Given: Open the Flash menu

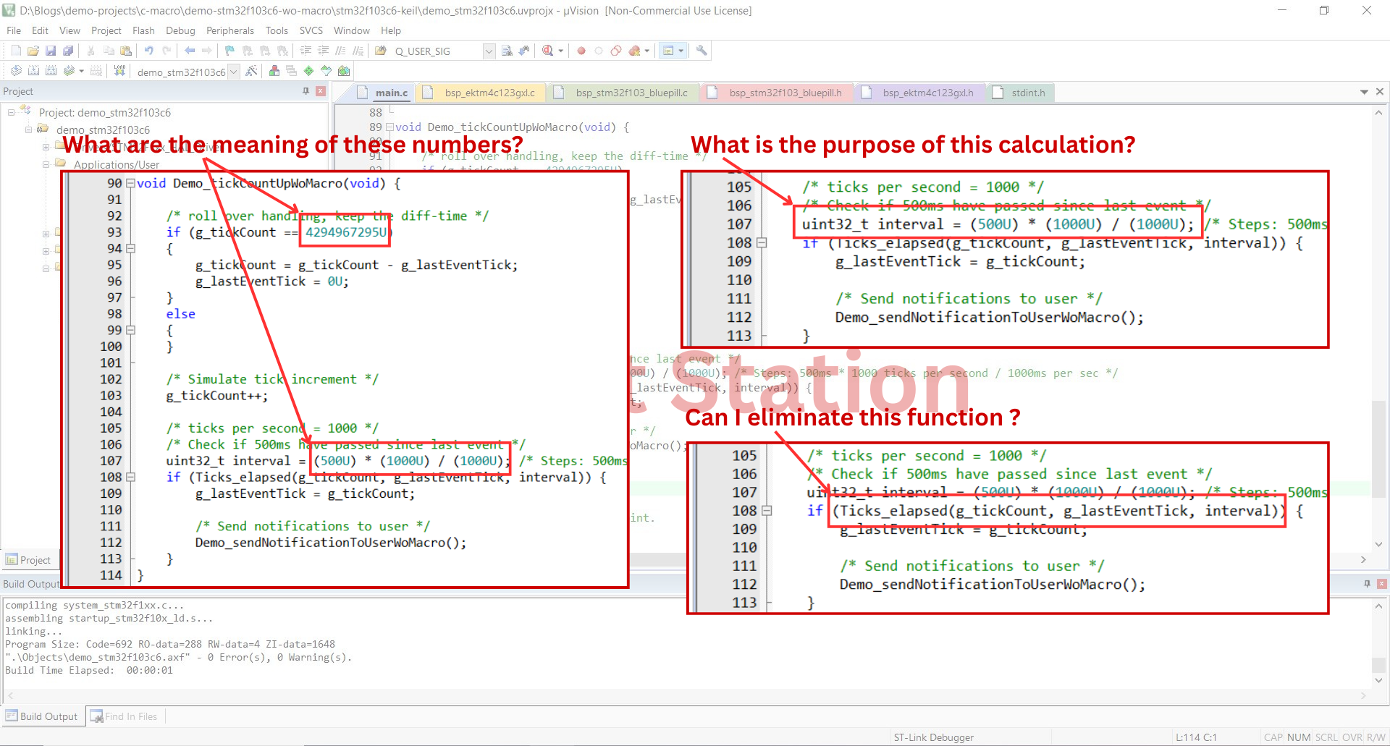Looking at the screenshot, I should coord(143,30).
